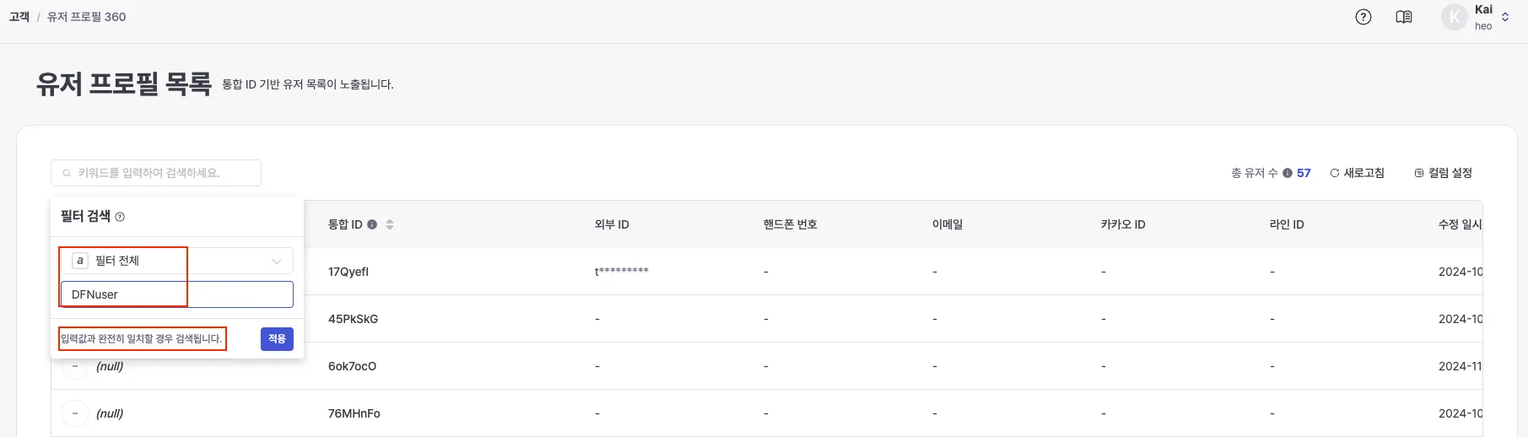Open user row 45PkSkG
The height and width of the screenshot is (437, 1528).
coord(353,319)
